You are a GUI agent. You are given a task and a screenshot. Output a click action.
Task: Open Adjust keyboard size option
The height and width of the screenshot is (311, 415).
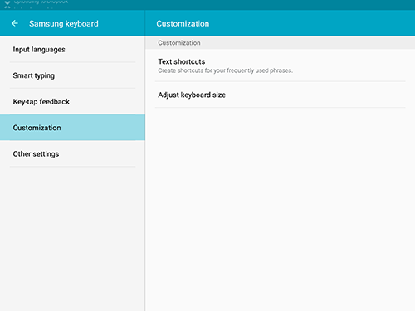[x=280, y=95]
